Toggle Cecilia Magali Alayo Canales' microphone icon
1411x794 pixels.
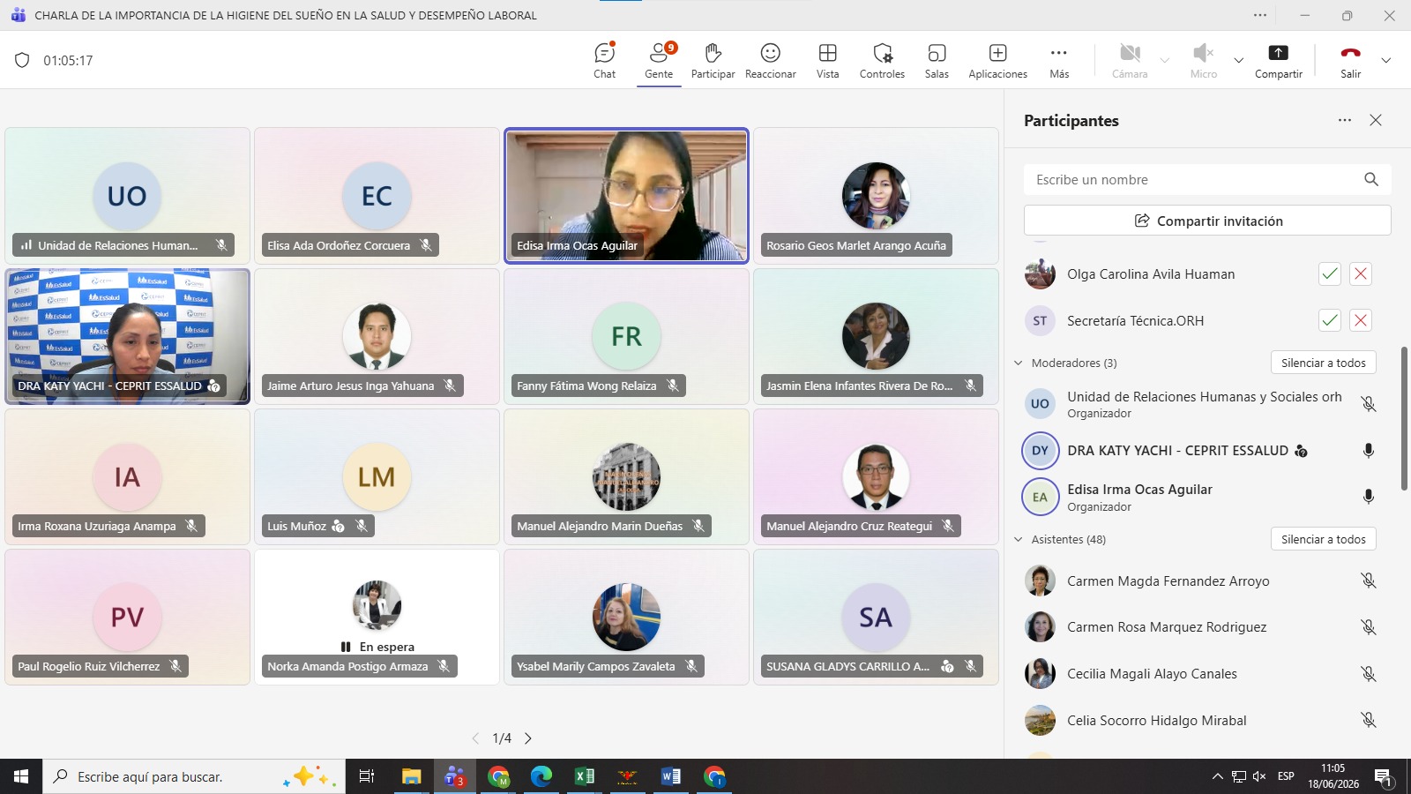coord(1368,674)
